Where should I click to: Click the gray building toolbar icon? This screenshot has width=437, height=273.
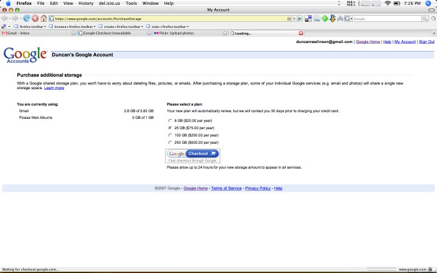340,19
